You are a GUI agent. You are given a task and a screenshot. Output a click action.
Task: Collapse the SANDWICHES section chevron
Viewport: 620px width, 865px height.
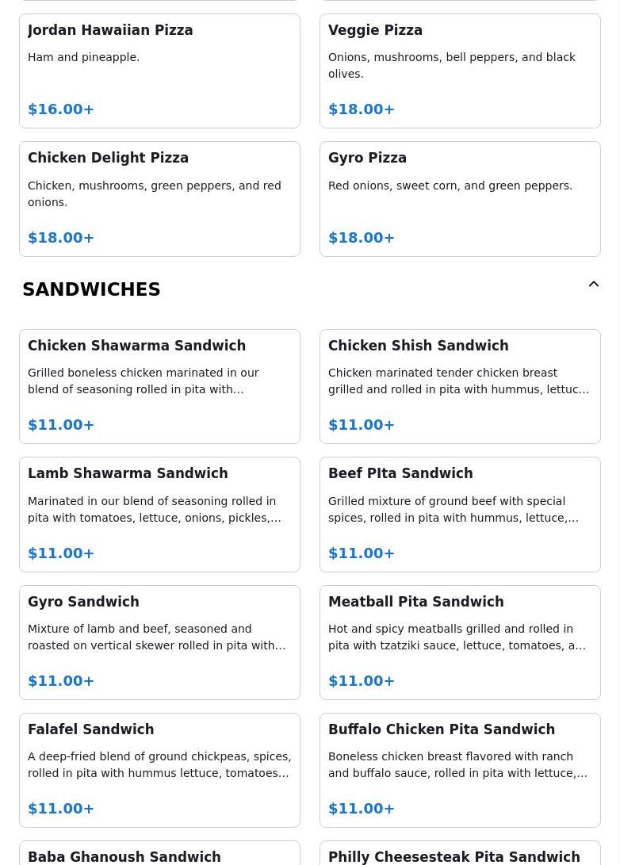[594, 284]
